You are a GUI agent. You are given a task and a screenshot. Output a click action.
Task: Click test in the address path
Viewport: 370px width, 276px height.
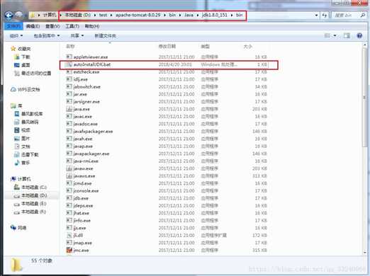tap(103, 15)
